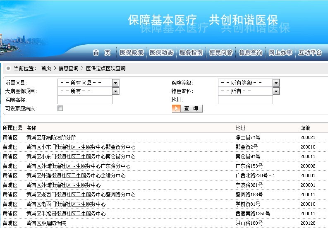Expand the 医院等级 dropdown list
The image size is (328, 228).
[x=276, y=83]
